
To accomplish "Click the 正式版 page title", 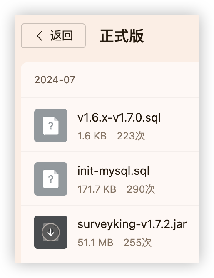I will pos(122,36).
